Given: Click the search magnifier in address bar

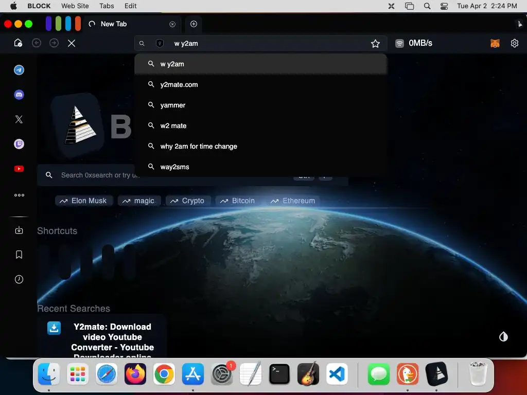Looking at the screenshot, I should [x=142, y=43].
